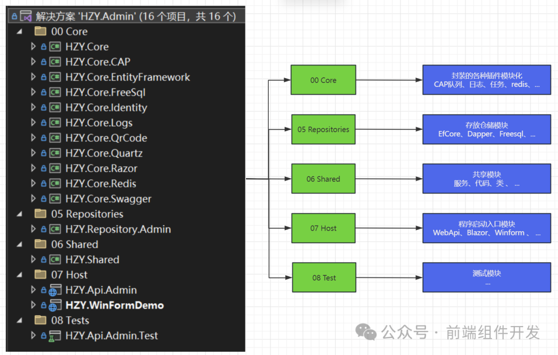Click the green 06 Shared diagram box
Image resolution: width=558 pixels, height=355 pixels.
click(323, 179)
